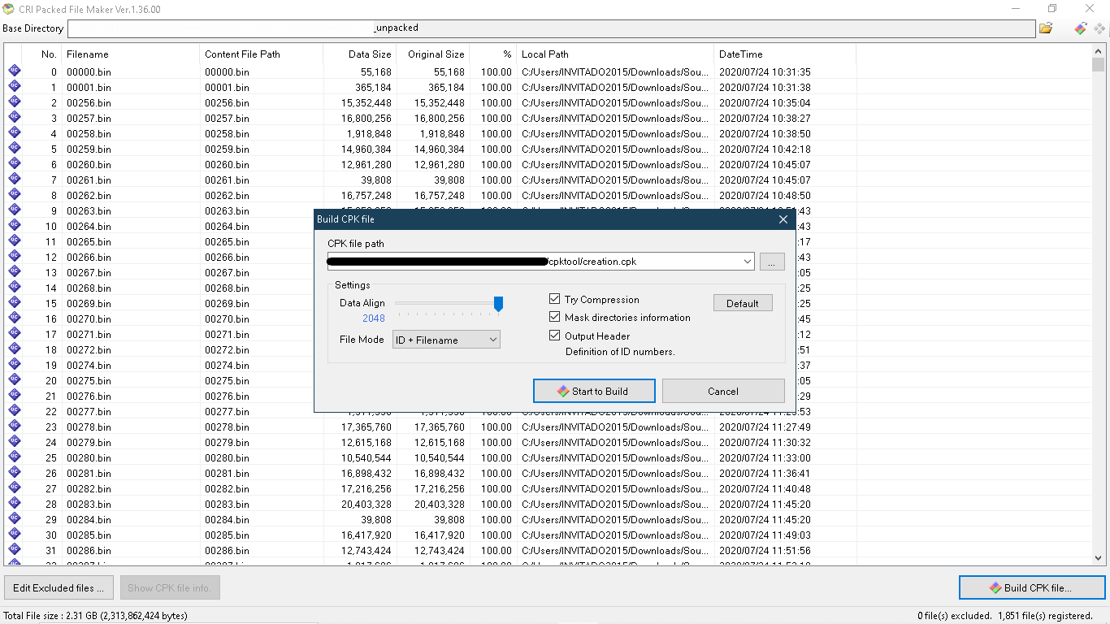Viewport: 1110px width, 624px height.
Task: Select the file icon next to 00257.bin
Action: tap(14, 118)
